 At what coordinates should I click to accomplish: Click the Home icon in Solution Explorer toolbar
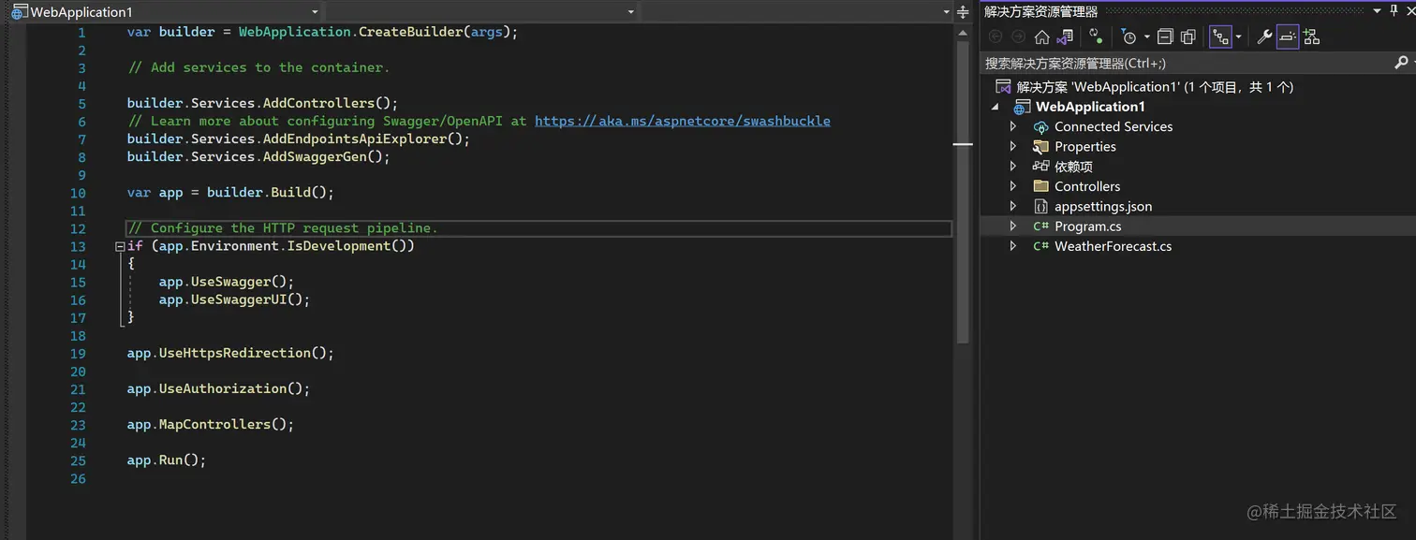pos(1041,37)
